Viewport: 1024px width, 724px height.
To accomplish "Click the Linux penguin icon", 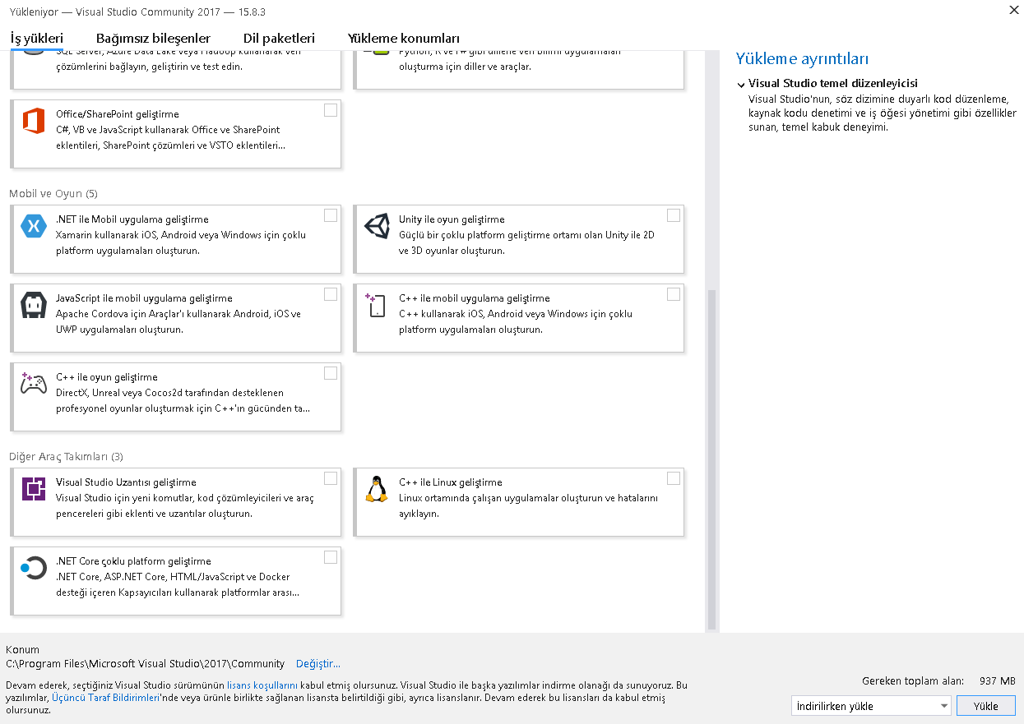I will pos(377,489).
